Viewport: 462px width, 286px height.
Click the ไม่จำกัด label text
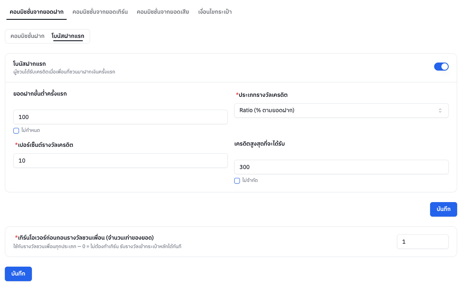(x=250, y=180)
